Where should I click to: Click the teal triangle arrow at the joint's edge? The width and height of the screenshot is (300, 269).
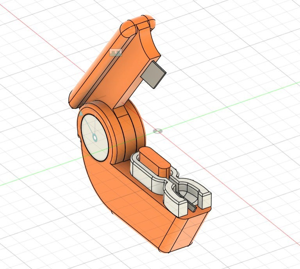click(x=81, y=114)
